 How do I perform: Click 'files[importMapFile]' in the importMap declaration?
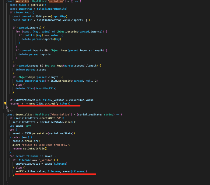coord(52,9)
